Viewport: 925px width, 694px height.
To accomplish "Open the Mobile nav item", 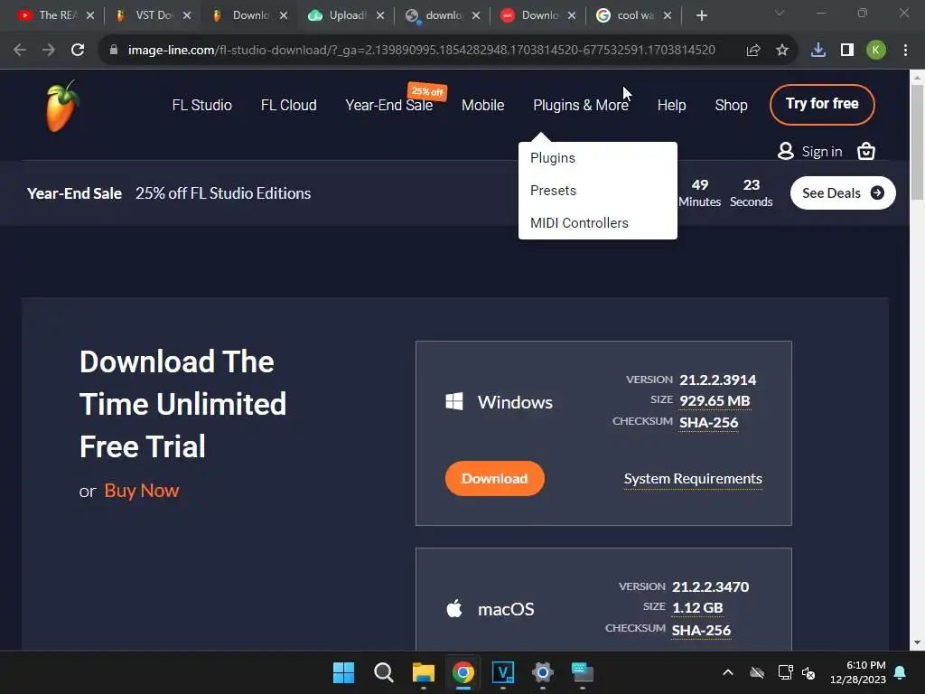I will 482,105.
